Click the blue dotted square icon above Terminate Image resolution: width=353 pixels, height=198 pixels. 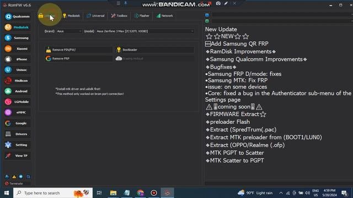point(28,177)
